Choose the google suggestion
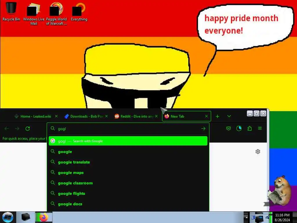Viewport: 297px width, 223px height. click(x=128, y=152)
